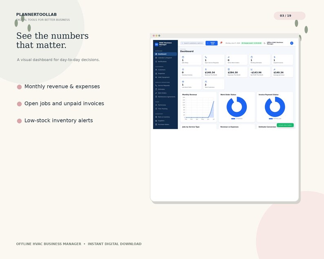The height and width of the screenshot is (259, 324).
Task: Dismiss the green Sample data loaded toast
Action: (x=285, y=125)
